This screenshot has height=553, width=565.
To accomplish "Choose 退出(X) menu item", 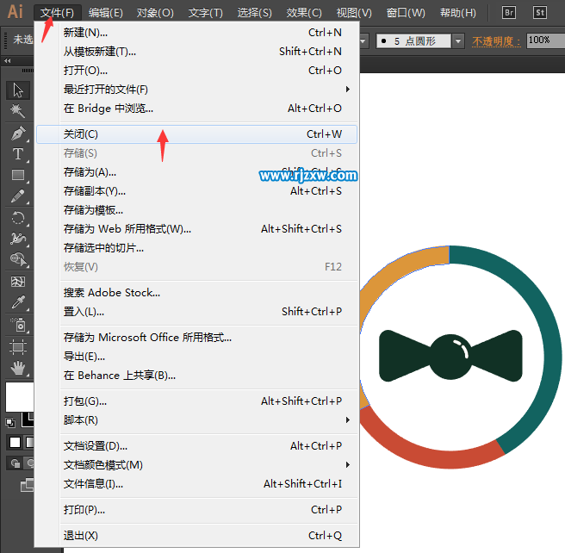I will [196, 536].
